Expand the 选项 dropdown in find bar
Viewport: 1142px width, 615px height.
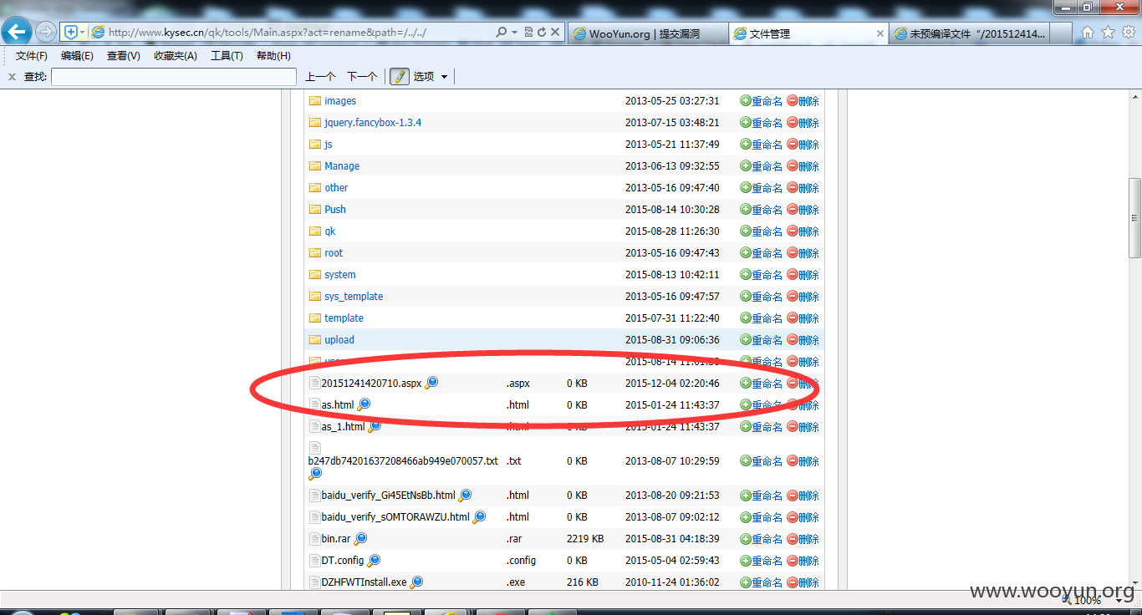[444, 77]
